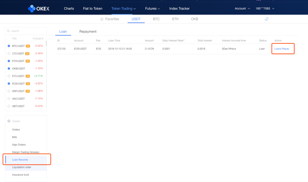Sort pairs by Change column
This screenshot has height=182, width=308.
point(38,38)
